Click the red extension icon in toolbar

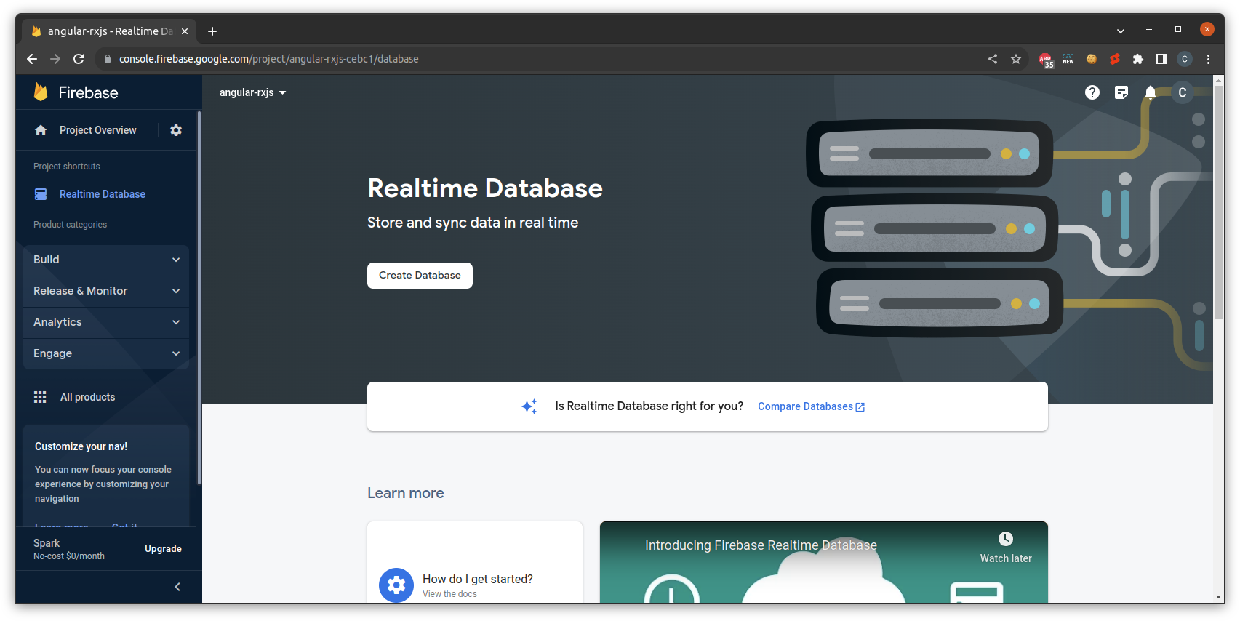pos(1115,59)
